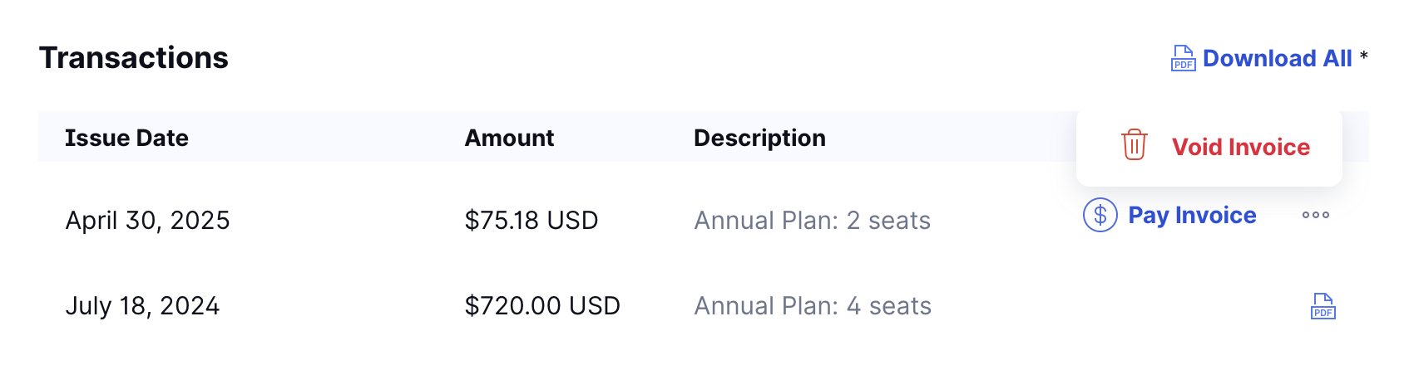Image resolution: width=1414 pixels, height=365 pixels.
Task: Open the three-dot more options menu
Action: (1315, 216)
